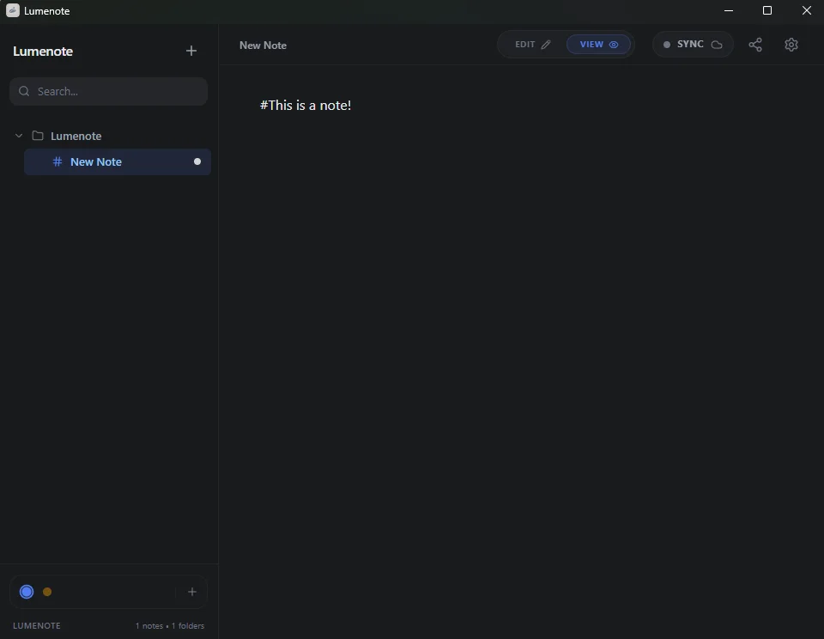This screenshot has height=639, width=824.
Task: Click the SYNC button to synchronize
Action: click(693, 44)
